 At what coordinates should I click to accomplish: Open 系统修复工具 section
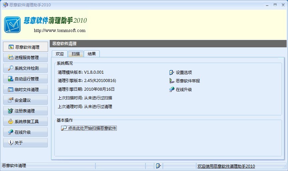point(25,122)
